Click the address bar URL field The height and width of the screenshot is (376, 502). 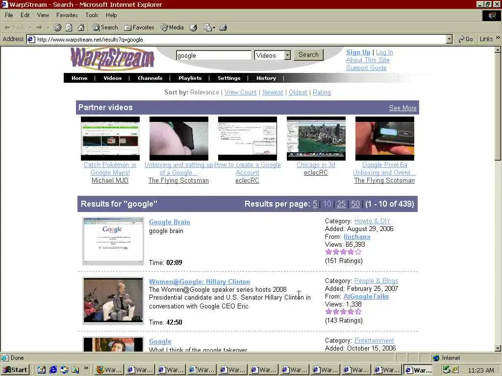[240, 40]
